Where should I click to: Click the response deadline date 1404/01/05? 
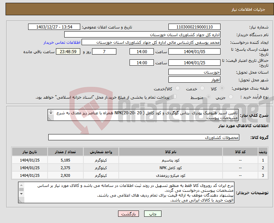pos(194,51)
